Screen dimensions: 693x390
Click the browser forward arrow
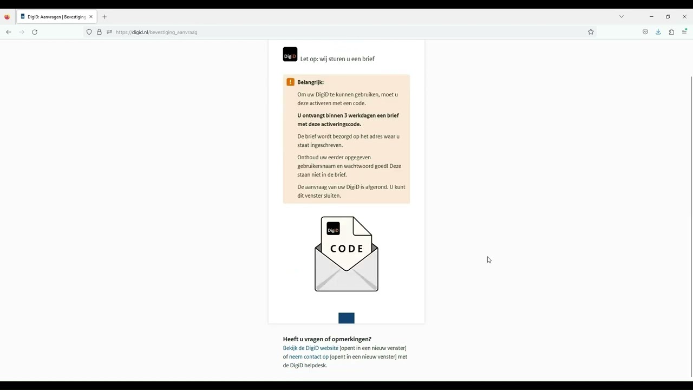point(22,32)
